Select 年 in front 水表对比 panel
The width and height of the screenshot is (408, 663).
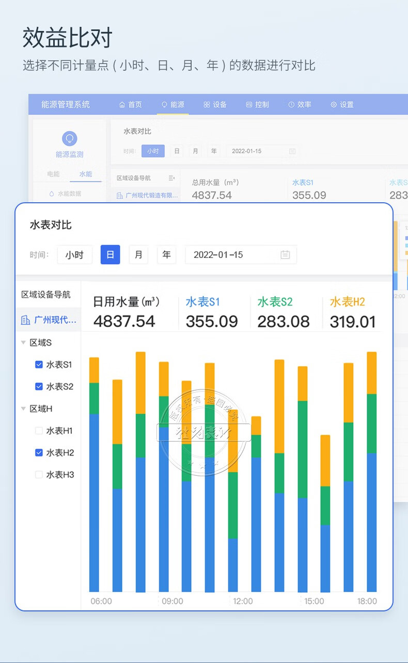coord(166,255)
